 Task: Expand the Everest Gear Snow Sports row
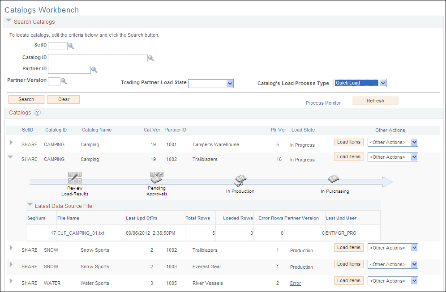(10, 265)
